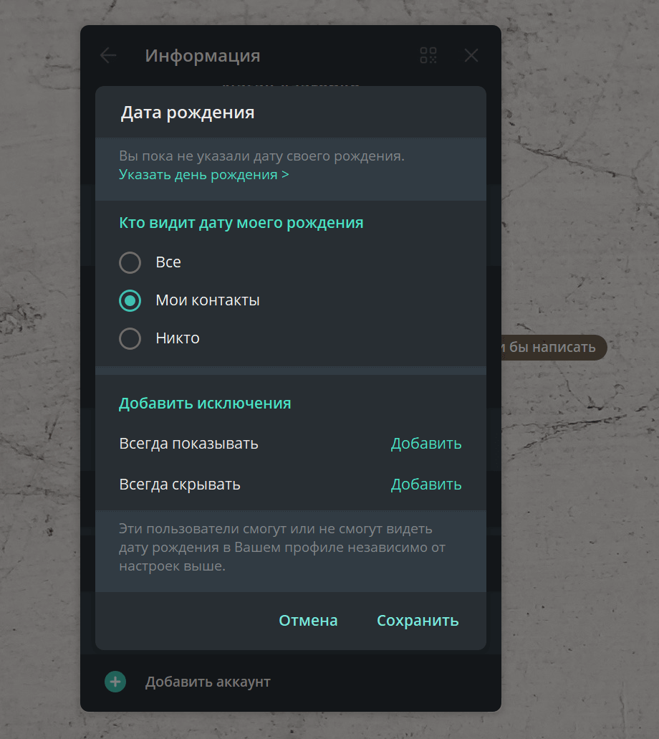Click the бы написать message bubble
This screenshot has width=659, height=739.
point(553,348)
